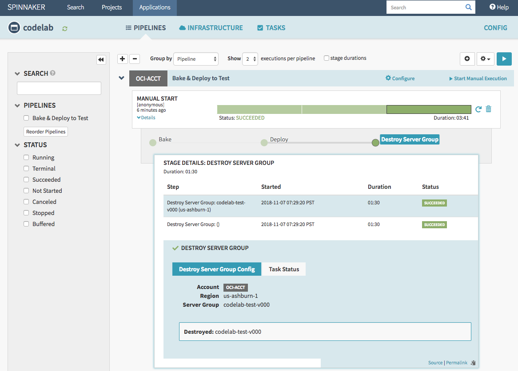Viewport: 518px width, 371px height.
Task: Expand all pipelines with plus button
Action: (x=122, y=59)
